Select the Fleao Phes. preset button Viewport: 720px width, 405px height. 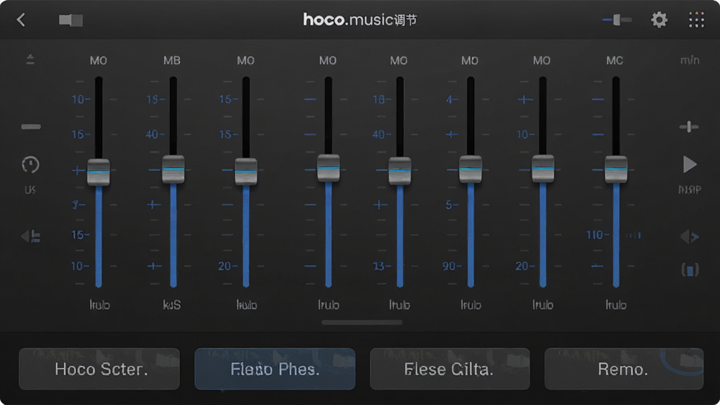275,369
